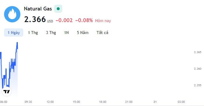The width and height of the screenshot is (204, 106).
Task: Switch chart to 5 Năm
Action: [83, 33]
